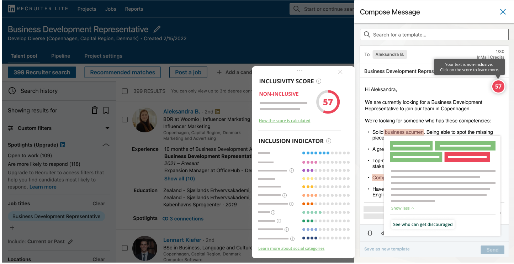Click the Post a job button
Image resolution: width=514 pixels, height=264 pixels.
point(188,72)
